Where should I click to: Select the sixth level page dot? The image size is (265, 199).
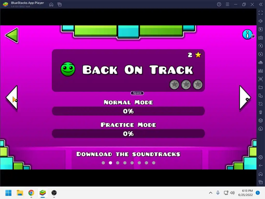[139, 163]
